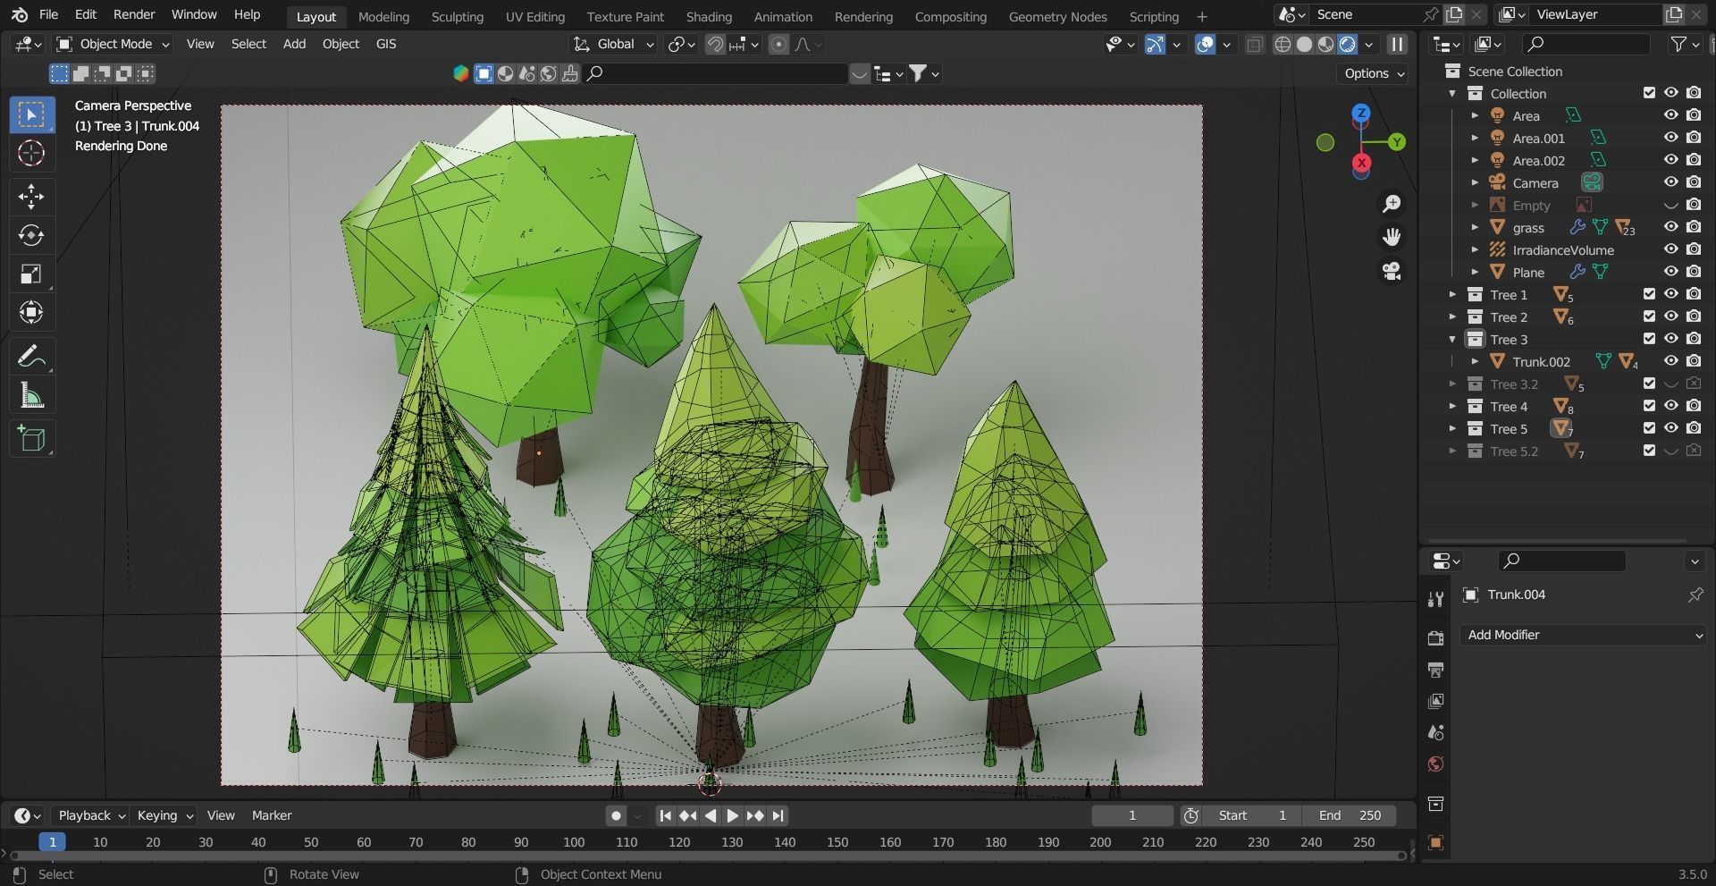Open the View Layer properties tab
This screenshot has width=1716, height=886.
1435,701
